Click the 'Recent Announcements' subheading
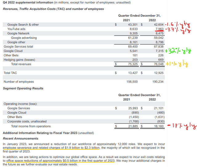The width and height of the screenshot is (197, 167). pyautogui.click(x=21, y=138)
